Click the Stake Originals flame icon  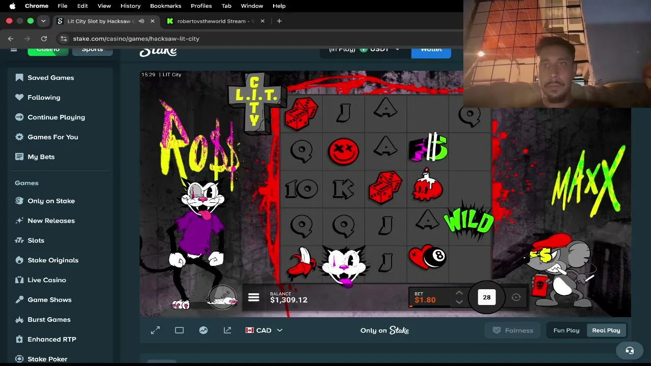pos(19,260)
